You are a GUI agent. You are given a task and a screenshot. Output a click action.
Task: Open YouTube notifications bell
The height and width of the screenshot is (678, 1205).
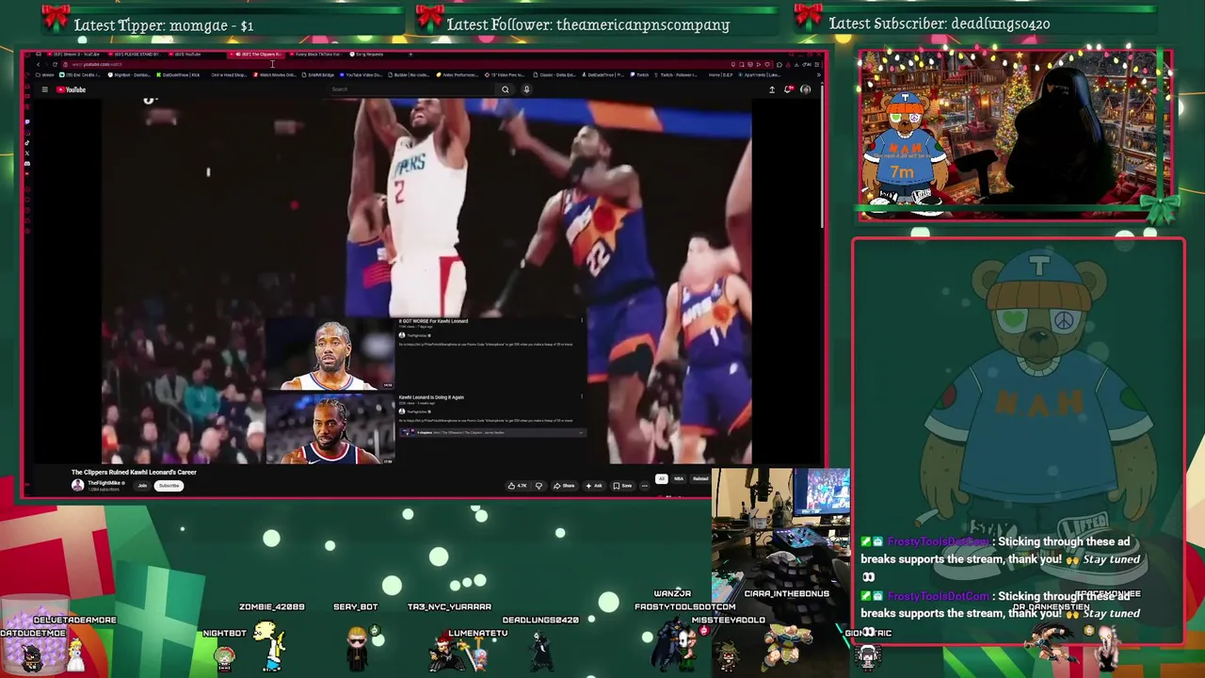pos(789,89)
